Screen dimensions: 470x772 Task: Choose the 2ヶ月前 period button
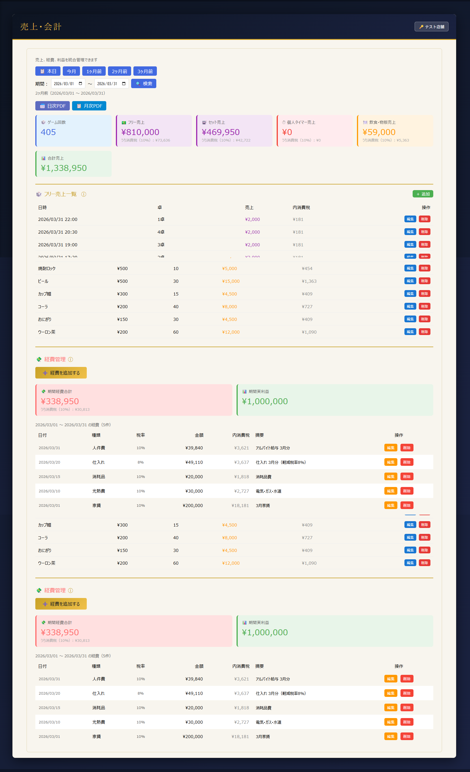[x=120, y=71]
